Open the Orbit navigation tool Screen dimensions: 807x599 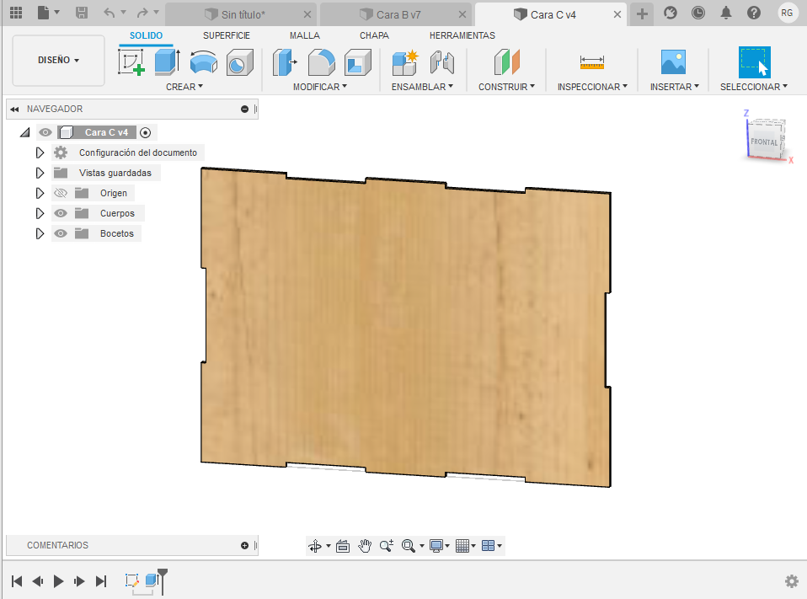[x=315, y=546]
